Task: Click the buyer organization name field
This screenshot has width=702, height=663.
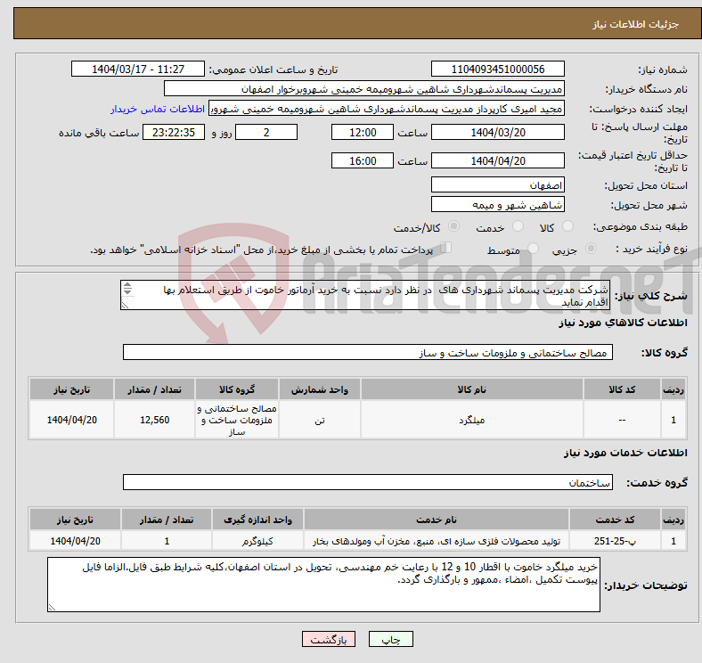Action: coord(364,89)
